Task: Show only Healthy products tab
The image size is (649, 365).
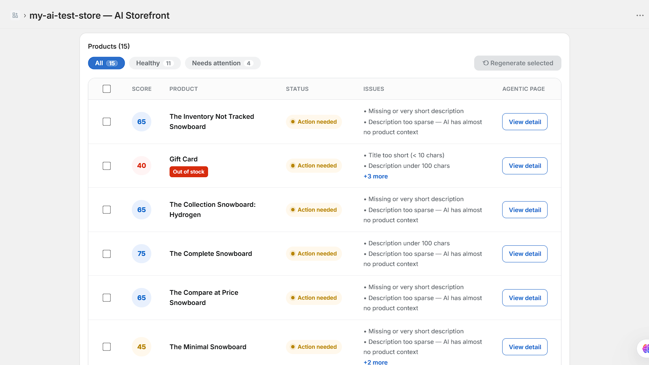Action: click(x=155, y=63)
